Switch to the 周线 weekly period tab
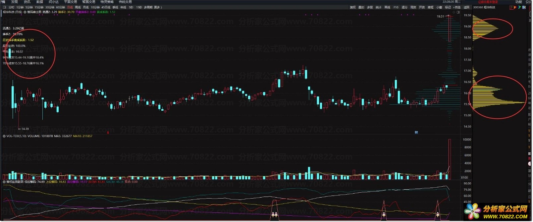The width and height of the screenshot is (533, 222). (78, 7)
